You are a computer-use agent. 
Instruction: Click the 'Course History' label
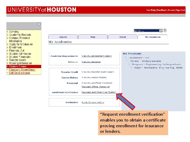[70, 78]
